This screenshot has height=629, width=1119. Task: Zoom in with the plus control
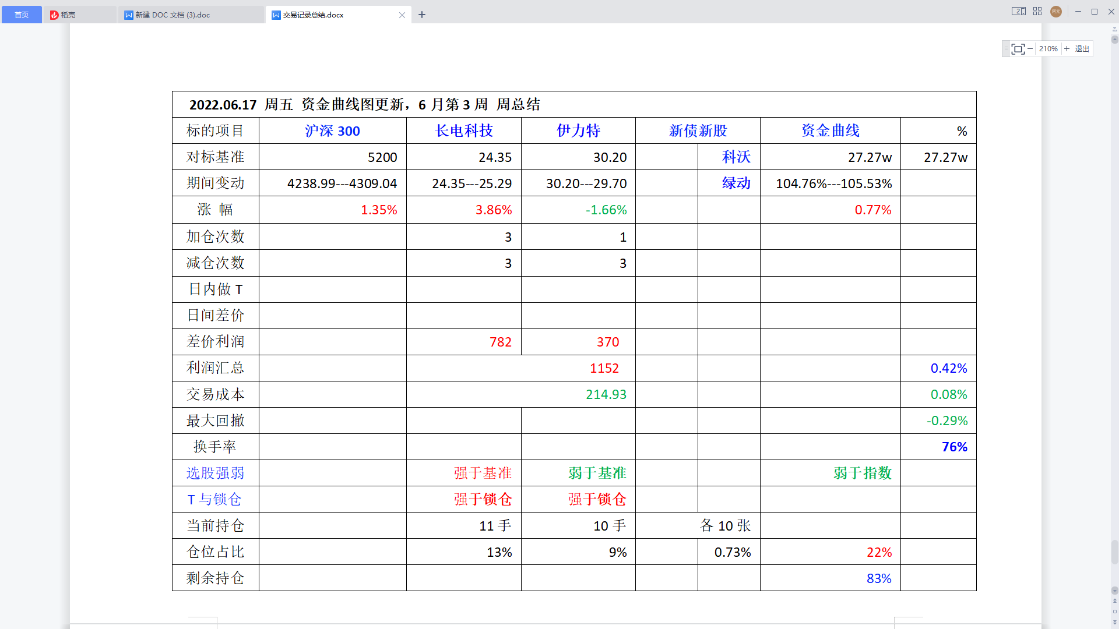tap(1067, 49)
